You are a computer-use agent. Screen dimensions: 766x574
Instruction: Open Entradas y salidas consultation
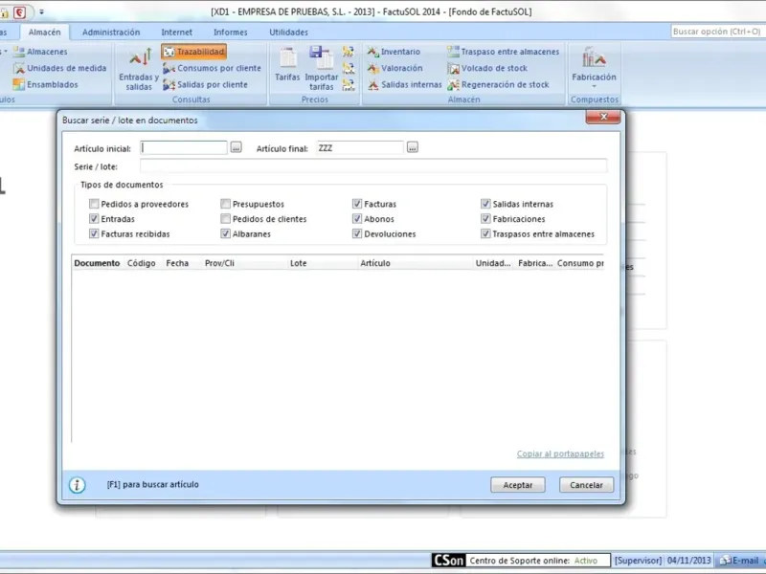click(139, 69)
